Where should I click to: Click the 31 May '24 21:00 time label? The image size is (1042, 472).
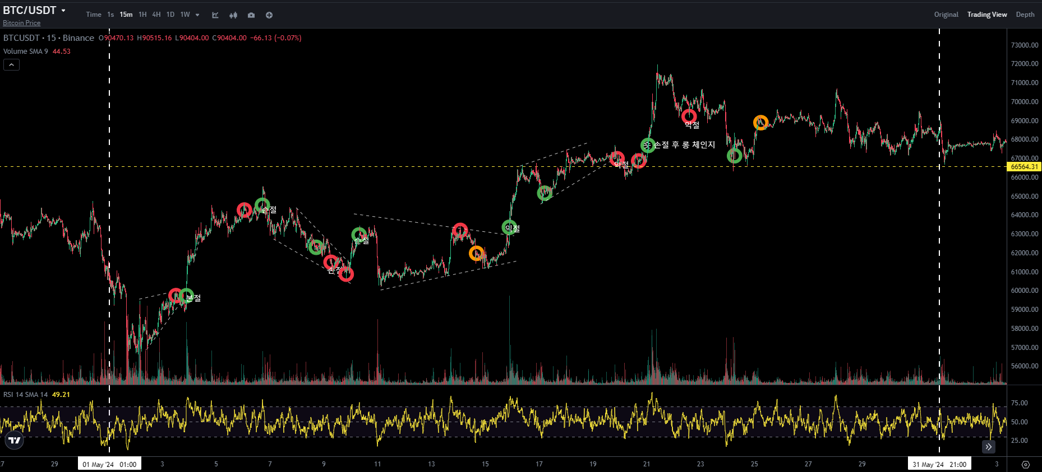(939, 464)
